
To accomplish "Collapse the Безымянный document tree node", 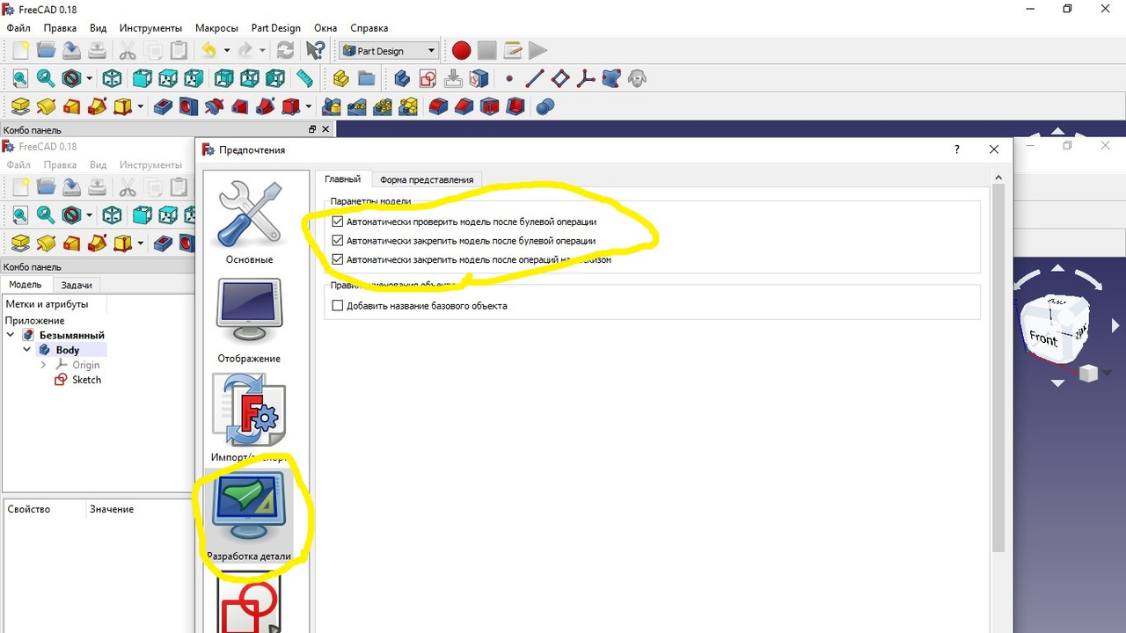I will coord(11,335).
